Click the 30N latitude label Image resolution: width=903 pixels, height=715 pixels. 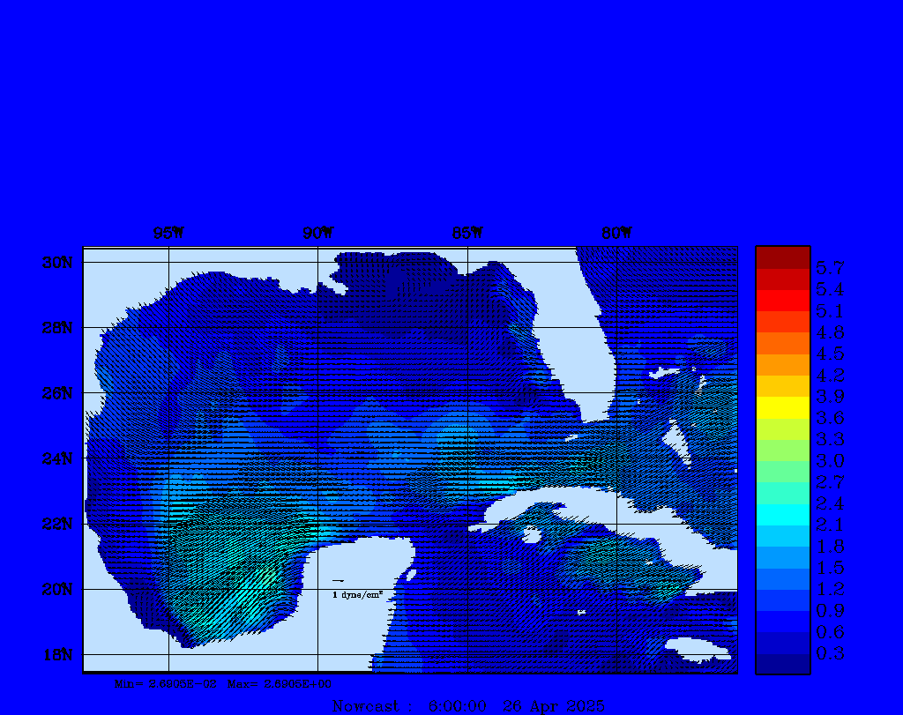click(60, 263)
